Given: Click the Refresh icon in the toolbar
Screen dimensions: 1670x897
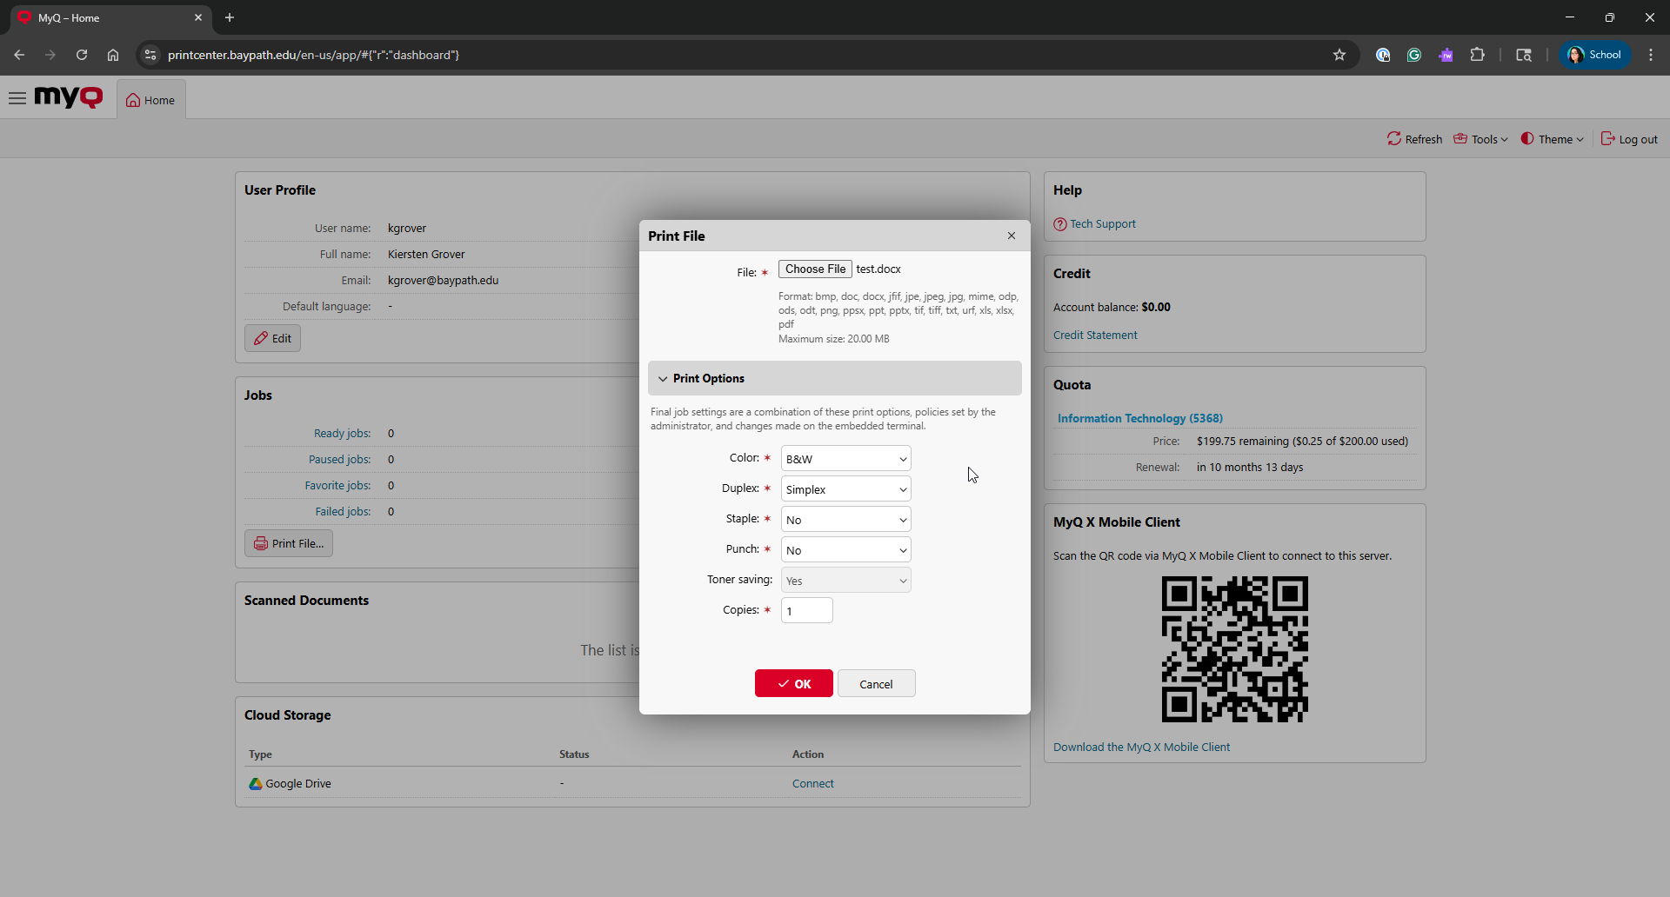Looking at the screenshot, I should pyautogui.click(x=1394, y=139).
